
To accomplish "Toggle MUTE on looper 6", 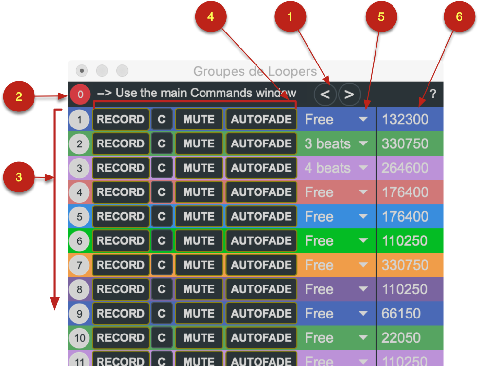I will (199, 241).
